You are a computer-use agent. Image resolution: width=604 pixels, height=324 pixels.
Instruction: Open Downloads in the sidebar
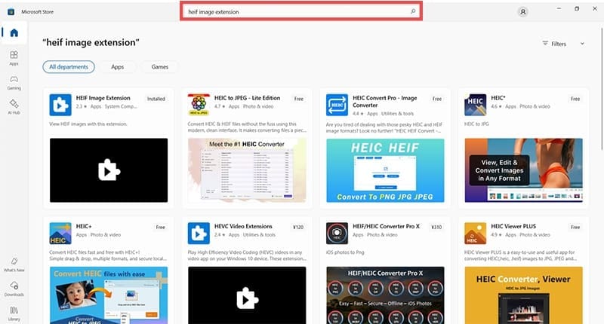point(14,289)
